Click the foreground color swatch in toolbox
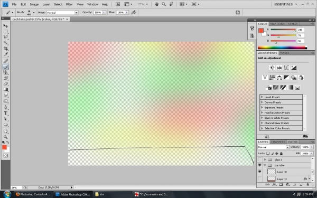 4,147
